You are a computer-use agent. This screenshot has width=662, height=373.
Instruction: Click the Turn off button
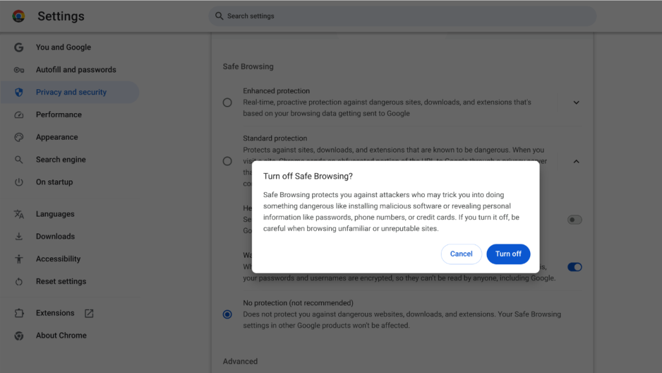tap(508, 253)
